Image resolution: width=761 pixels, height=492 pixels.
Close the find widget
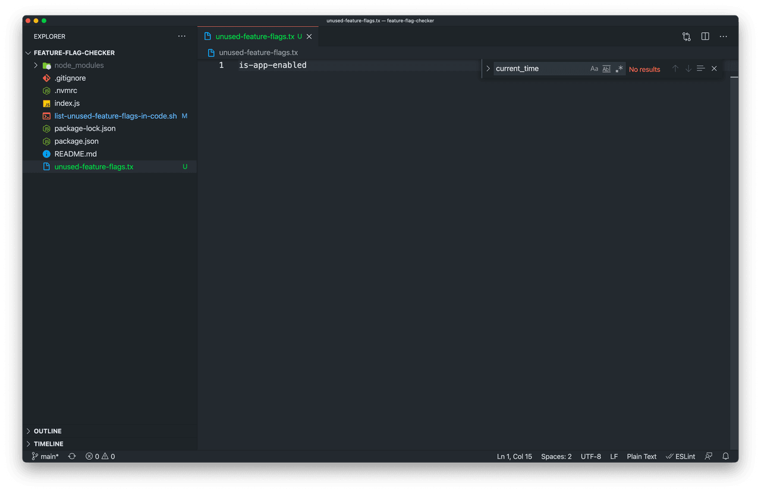714,69
